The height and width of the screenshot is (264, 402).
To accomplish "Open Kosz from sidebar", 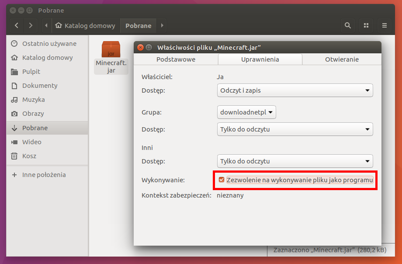I will pyautogui.click(x=47, y=156).
